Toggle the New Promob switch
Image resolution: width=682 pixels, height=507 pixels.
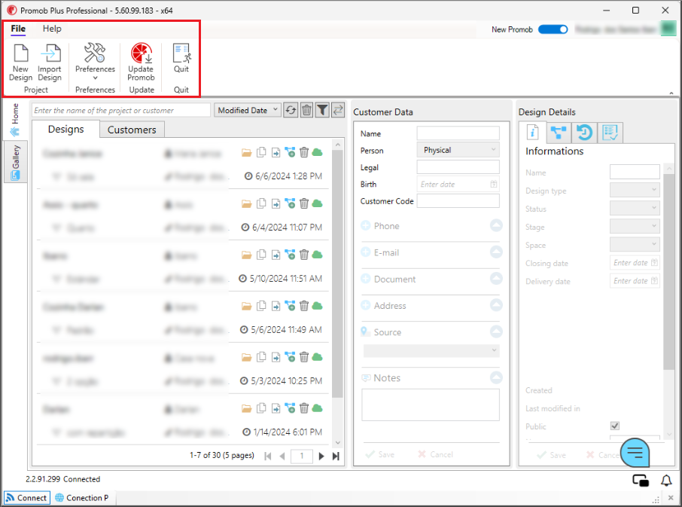[x=553, y=29]
